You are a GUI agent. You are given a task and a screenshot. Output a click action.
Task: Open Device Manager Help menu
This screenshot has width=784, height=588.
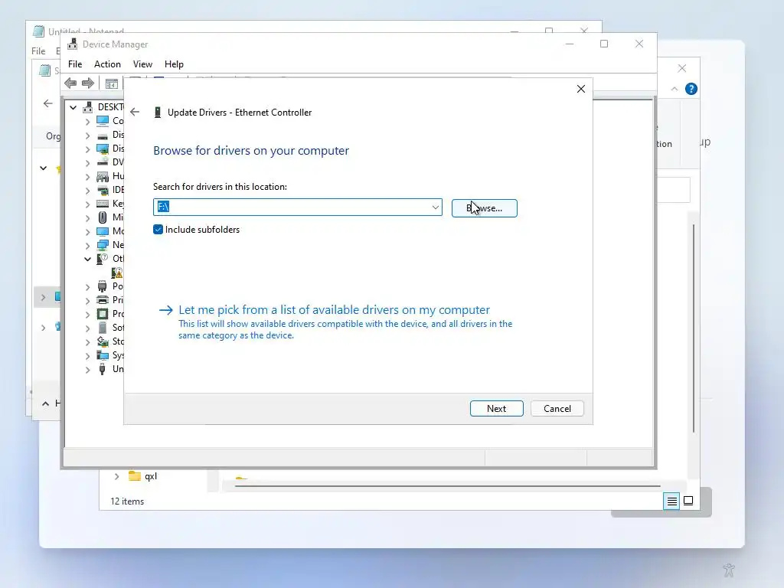tap(174, 64)
